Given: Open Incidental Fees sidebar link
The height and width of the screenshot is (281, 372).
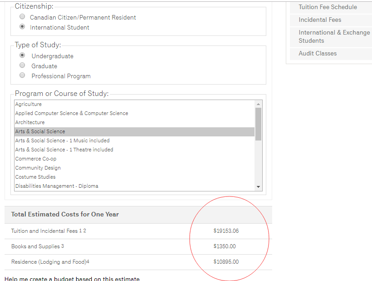Looking at the screenshot, I should (320, 20).
